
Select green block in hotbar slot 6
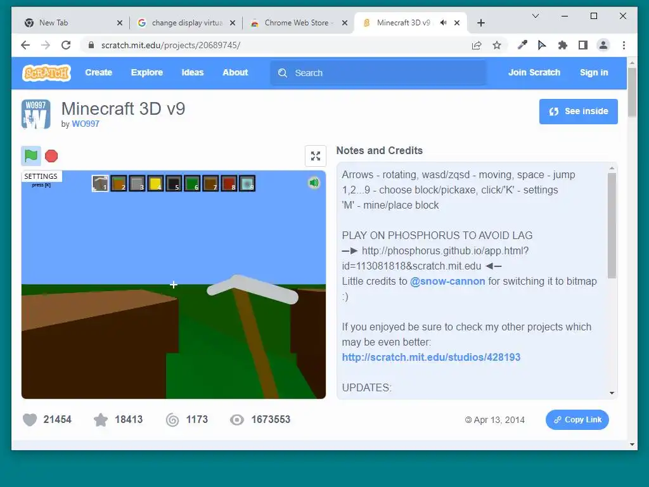(x=192, y=183)
